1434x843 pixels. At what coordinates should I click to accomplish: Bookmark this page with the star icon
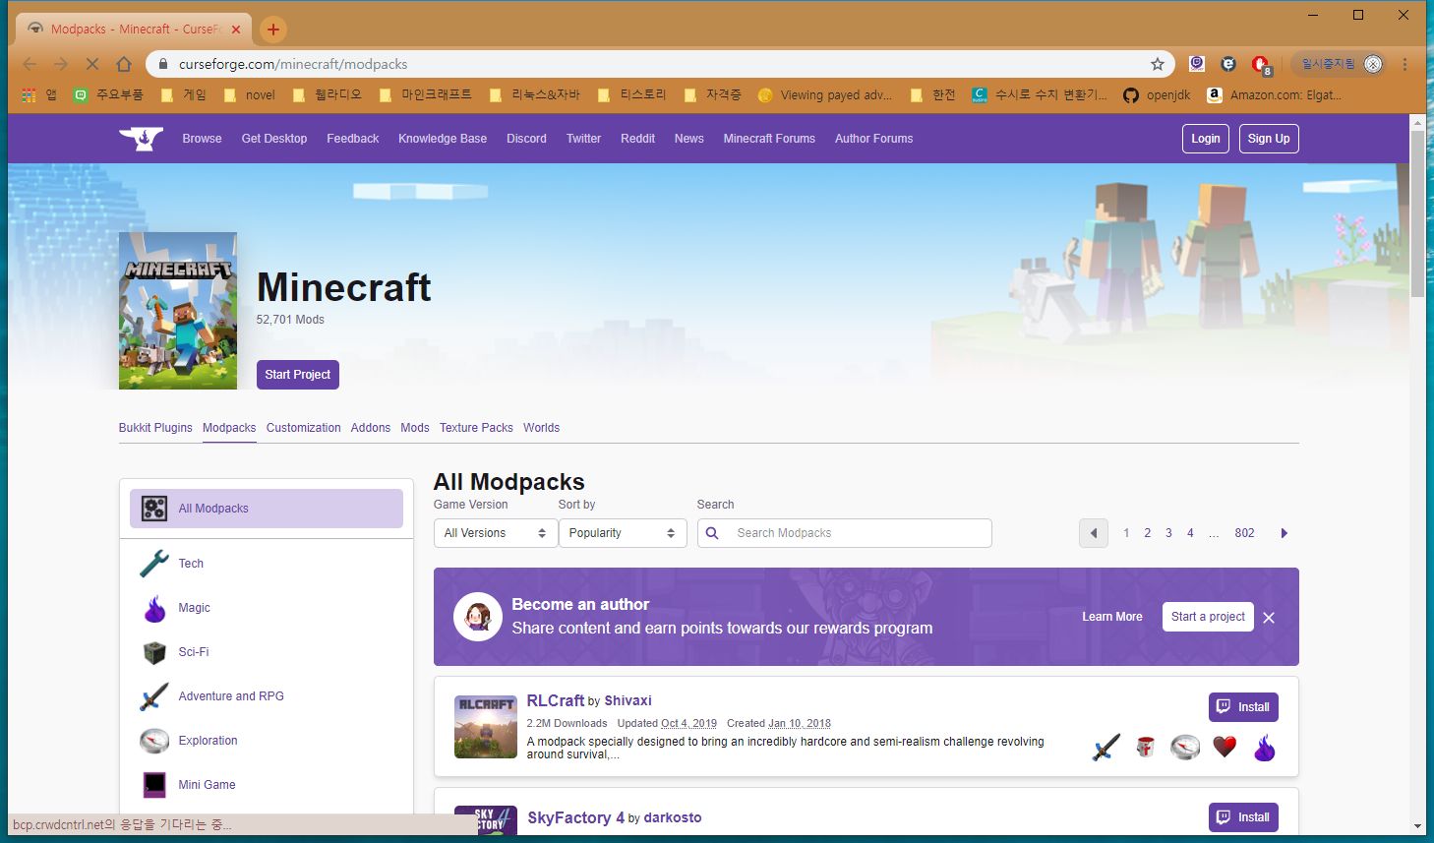(1158, 64)
